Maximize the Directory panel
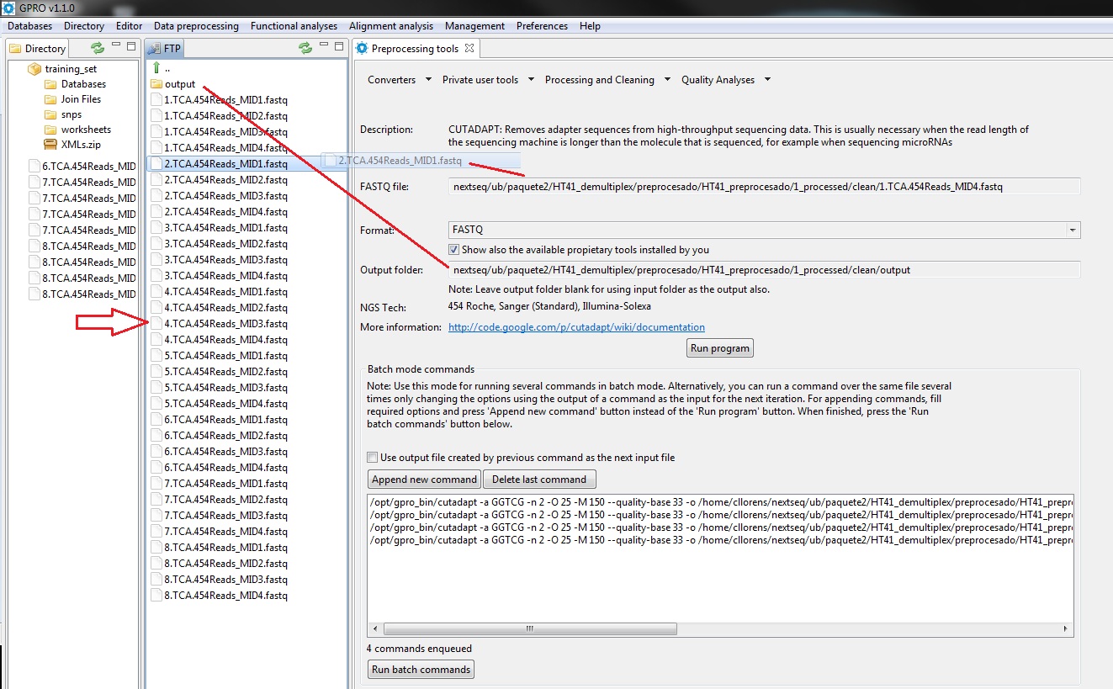The height and width of the screenshot is (689, 1113). (132, 46)
